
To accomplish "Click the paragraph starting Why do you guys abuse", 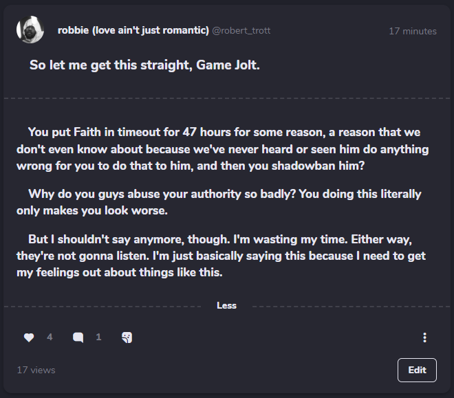I will (x=219, y=202).
